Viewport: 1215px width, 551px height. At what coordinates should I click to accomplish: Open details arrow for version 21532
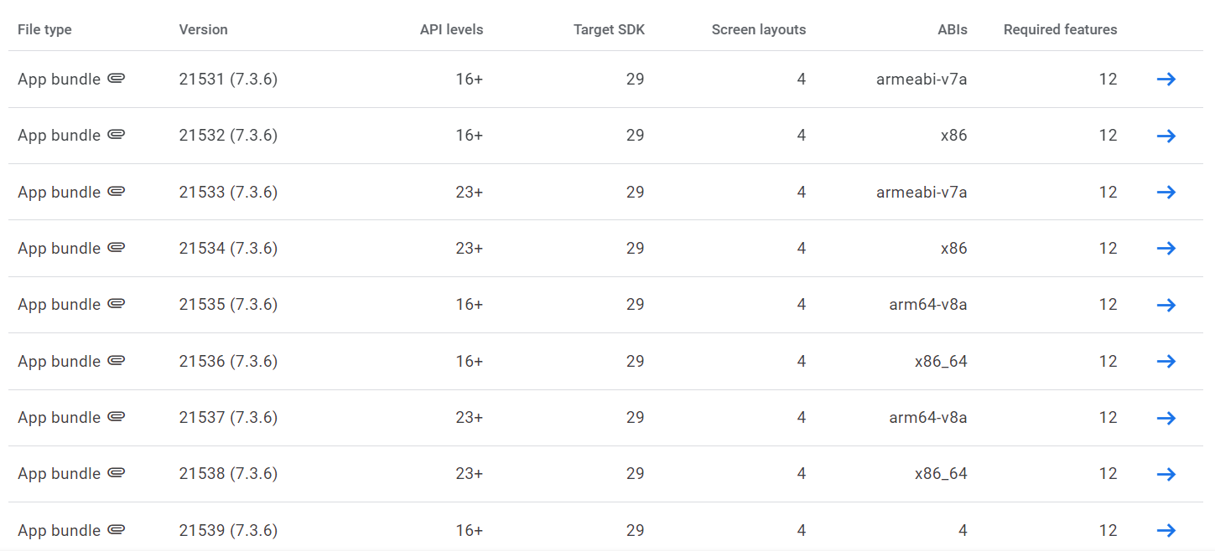pos(1166,136)
